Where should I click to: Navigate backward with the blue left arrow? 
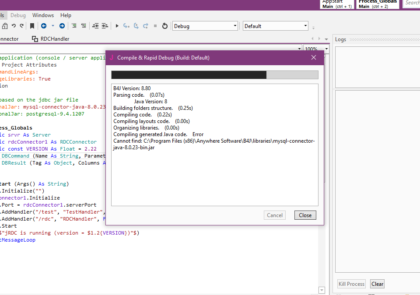click(44, 26)
